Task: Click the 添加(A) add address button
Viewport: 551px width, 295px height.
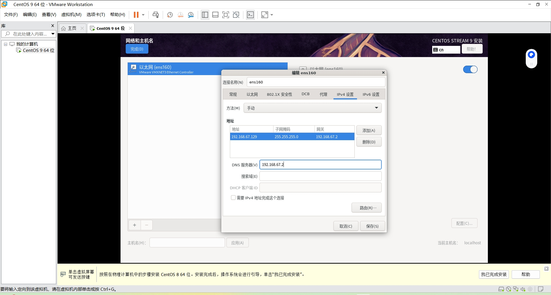Action: coord(369,130)
